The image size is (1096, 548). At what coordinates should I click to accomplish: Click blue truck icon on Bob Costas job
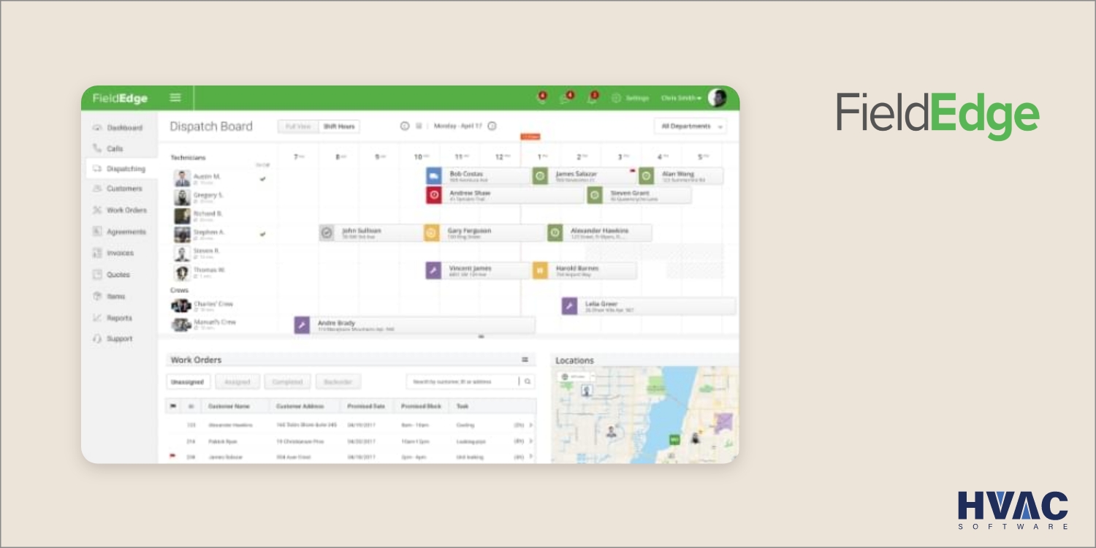pyautogui.click(x=434, y=176)
